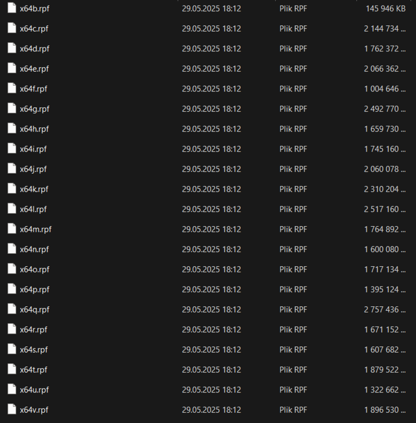Image resolution: width=416 pixels, height=423 pixels.
Task: Click the file icon of x64s.rpf
Action: coord(12,349)
